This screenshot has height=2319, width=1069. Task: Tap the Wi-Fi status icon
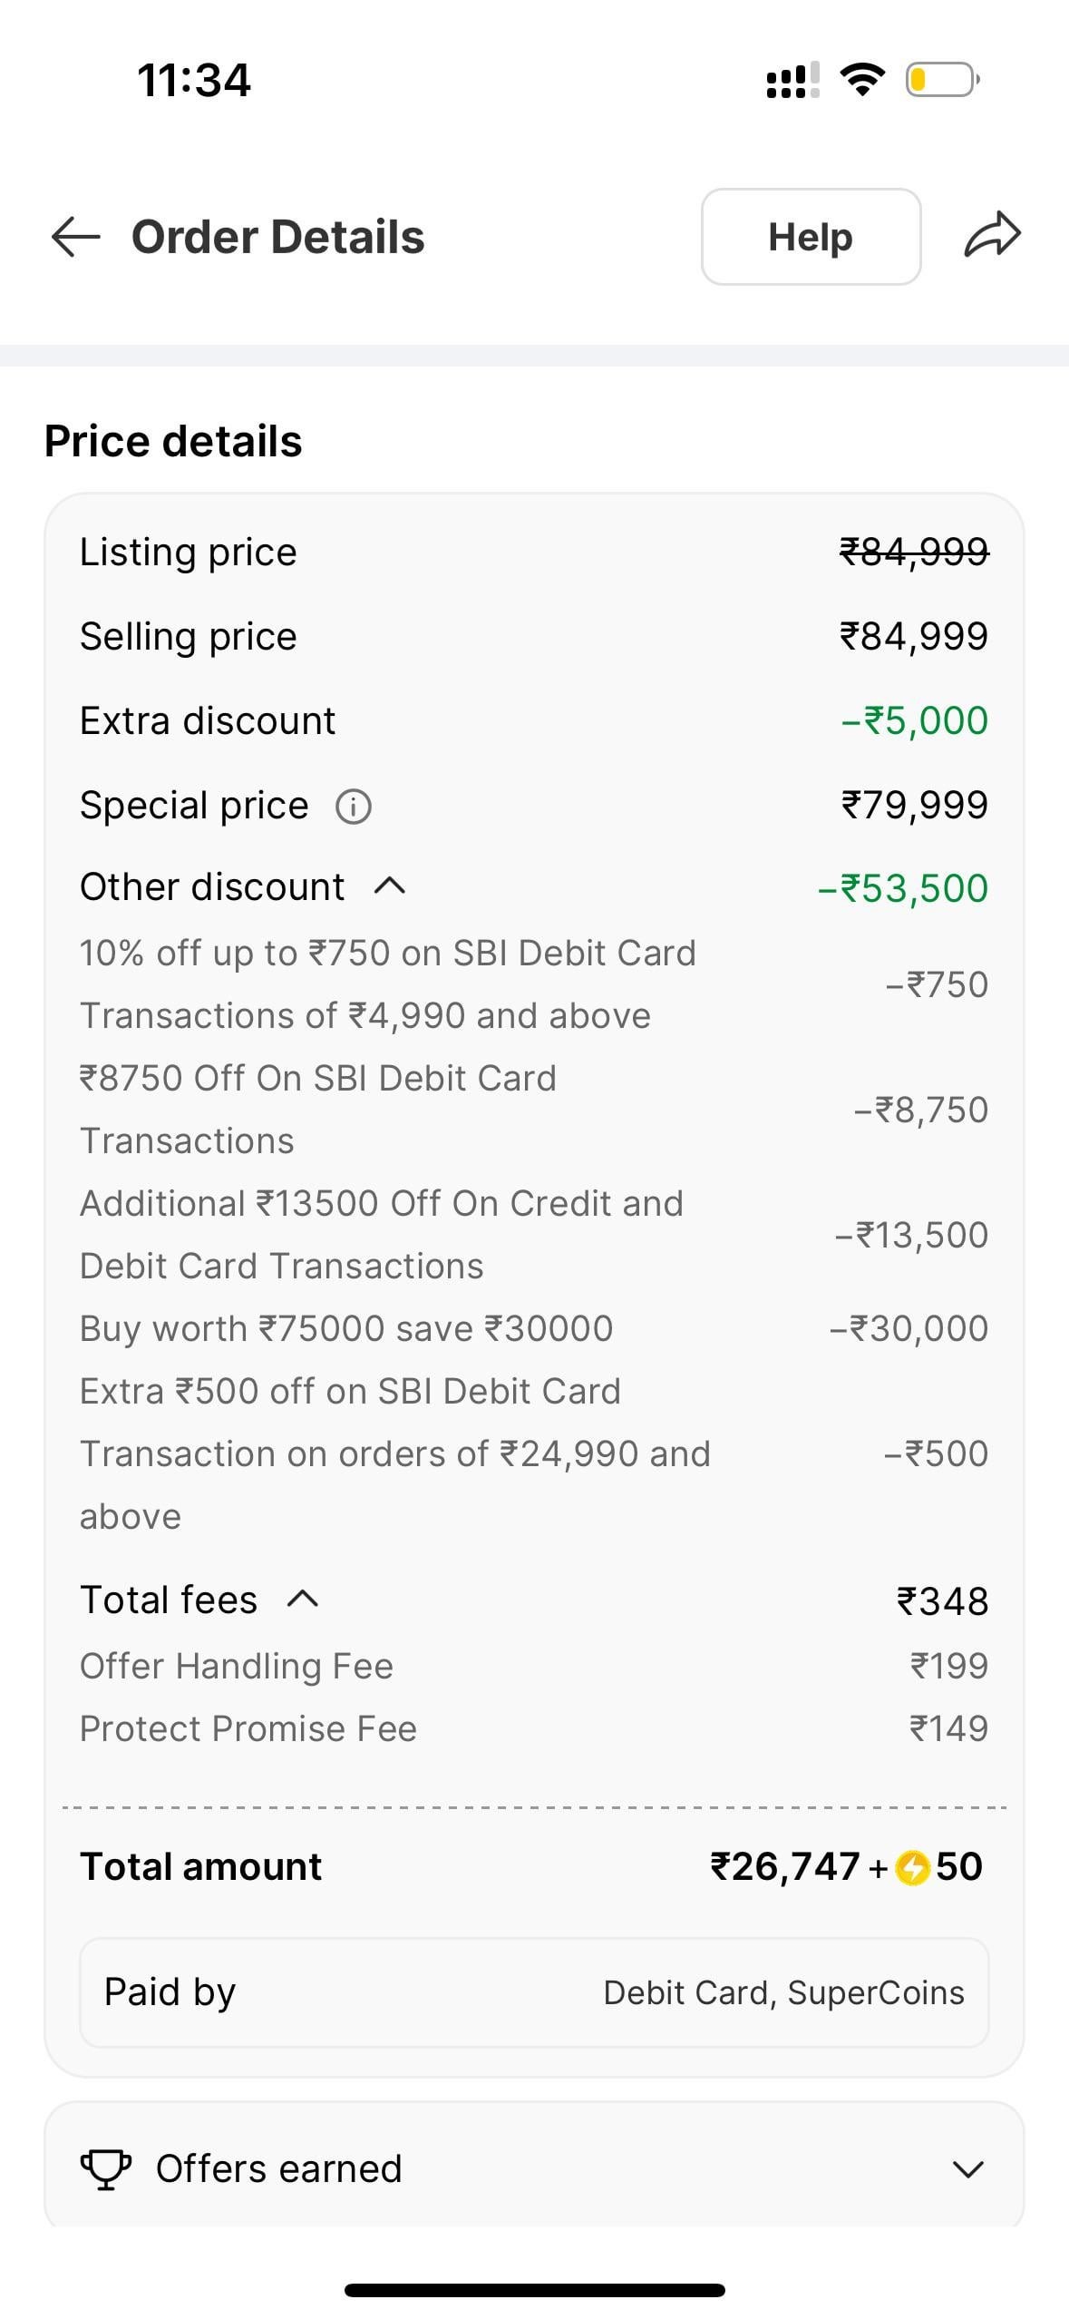click(x=863, y=80)
